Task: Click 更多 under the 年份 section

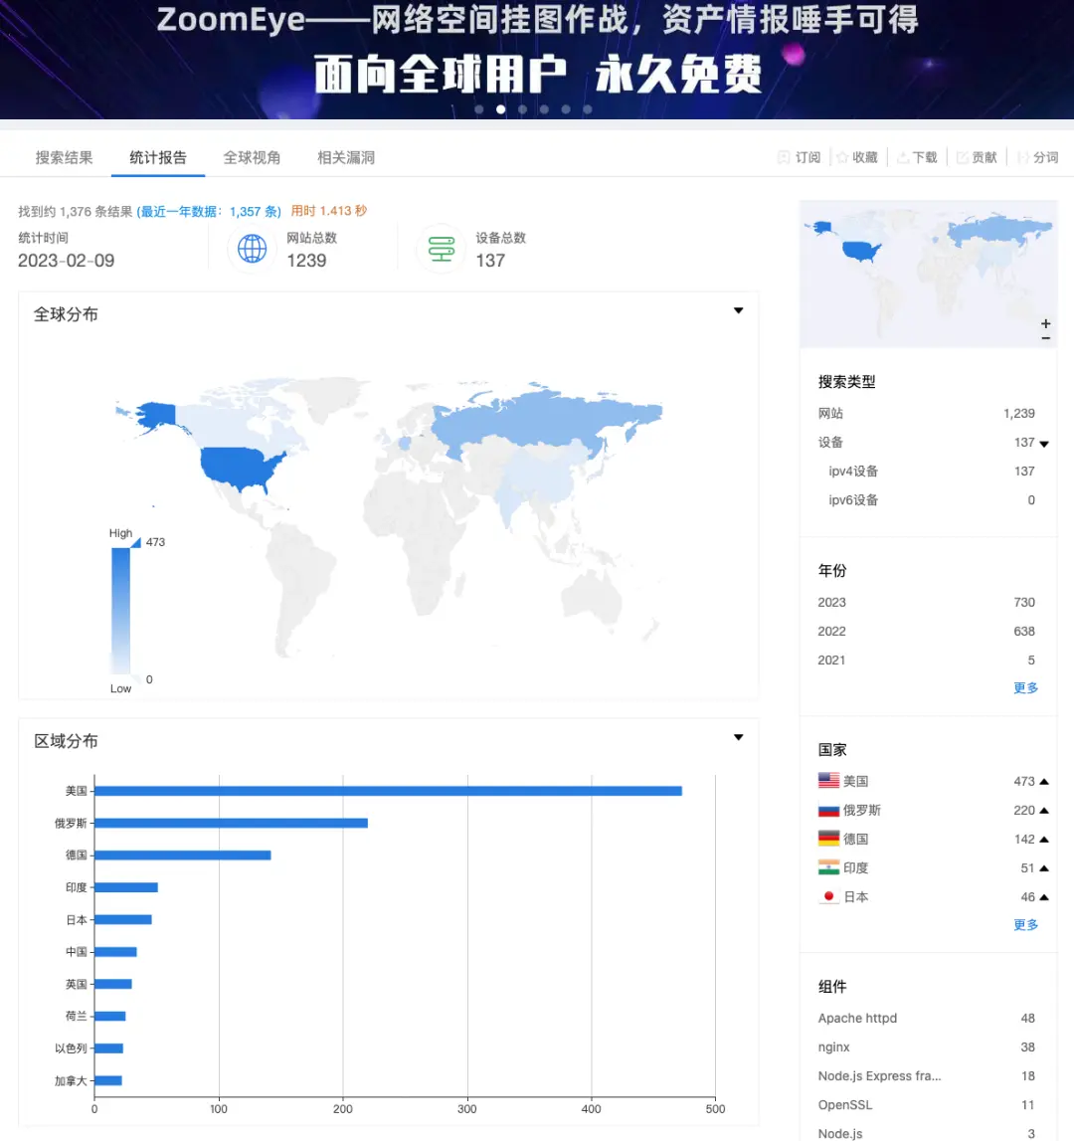Action: 1025,687
